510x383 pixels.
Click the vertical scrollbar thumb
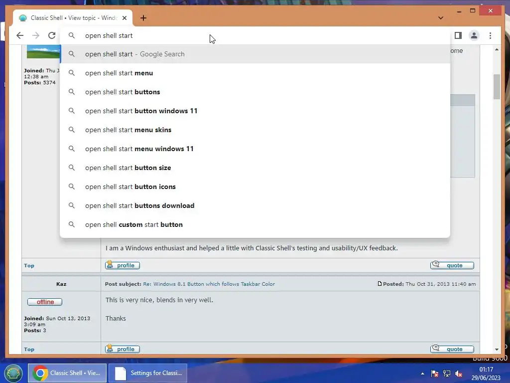point(497,87)
